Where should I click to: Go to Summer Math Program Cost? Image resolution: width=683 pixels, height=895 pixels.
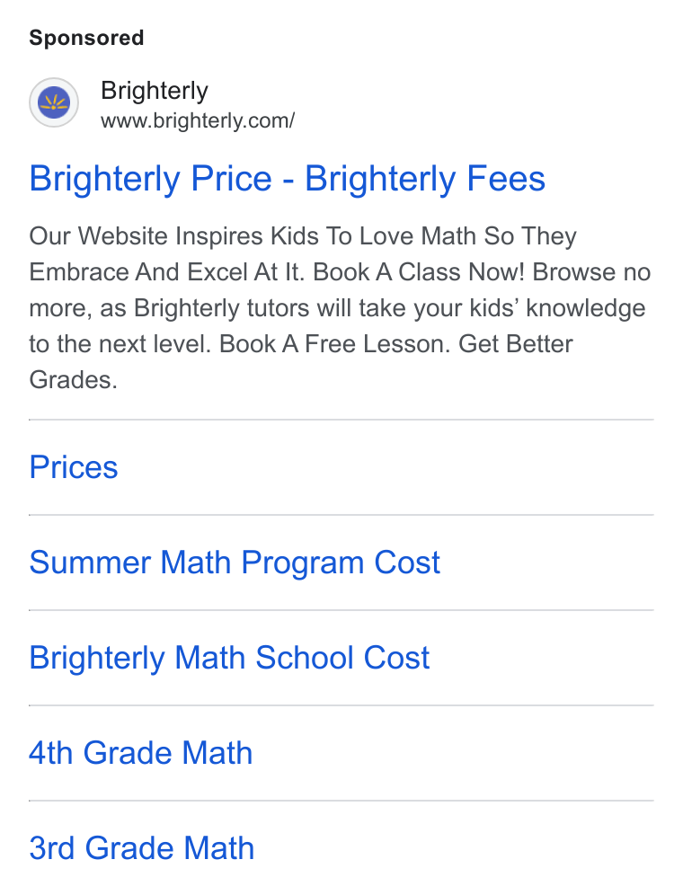pyautogui.click(x=235, y=563)
